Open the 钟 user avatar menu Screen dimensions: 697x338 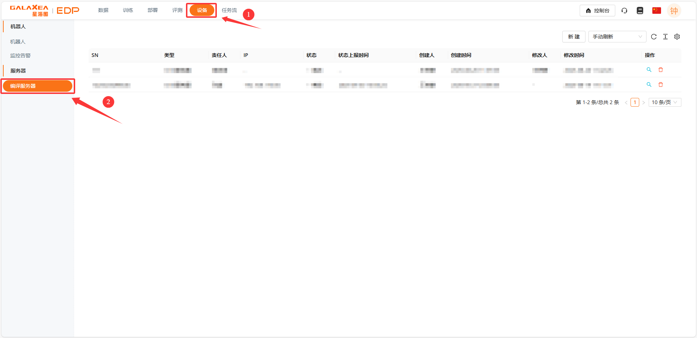674,11
